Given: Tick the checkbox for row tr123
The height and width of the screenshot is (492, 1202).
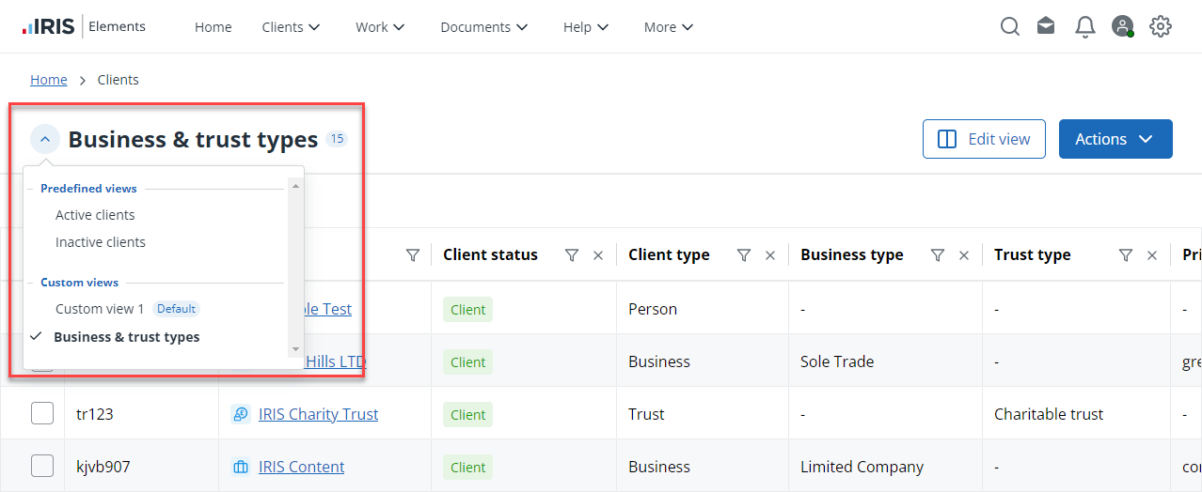Looking at the screenshot, I should pyautogui.click(x=42, y=413).
